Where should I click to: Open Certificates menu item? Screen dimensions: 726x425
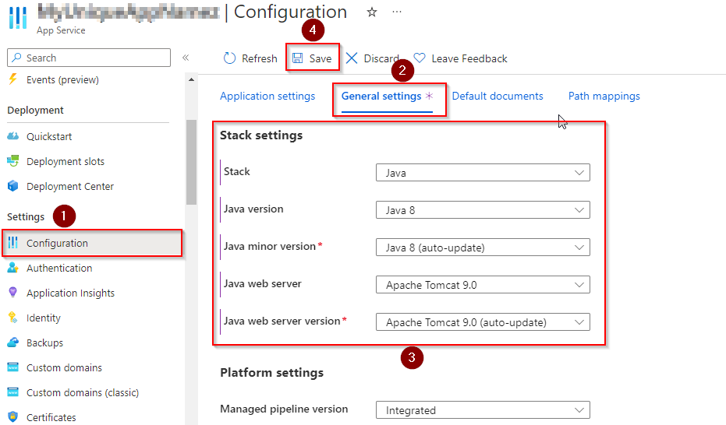point(51,417)
